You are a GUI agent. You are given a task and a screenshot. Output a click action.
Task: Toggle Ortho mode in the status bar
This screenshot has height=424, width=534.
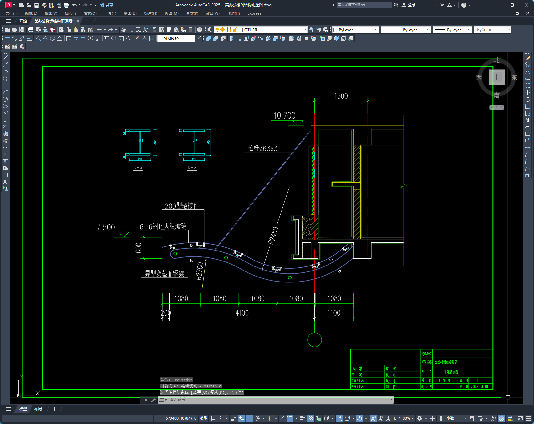coord(249,418)
